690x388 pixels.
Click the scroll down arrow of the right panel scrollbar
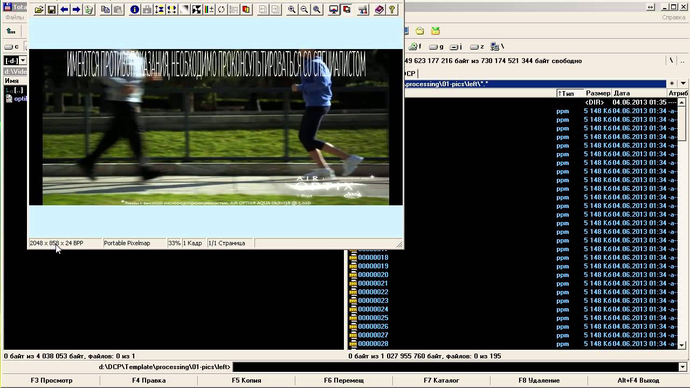[682, 345]
